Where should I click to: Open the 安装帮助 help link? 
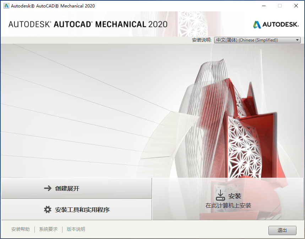pyautogui.click(x=20, y=229)
